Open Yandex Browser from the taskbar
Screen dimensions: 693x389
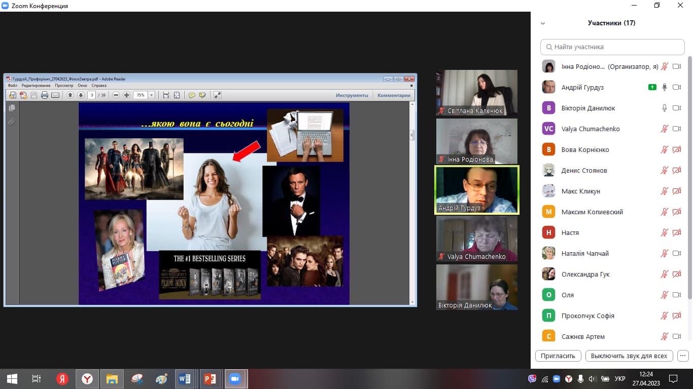[87, 379]
